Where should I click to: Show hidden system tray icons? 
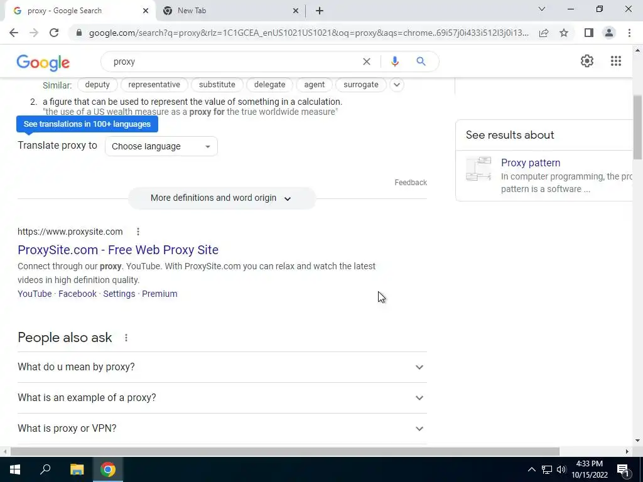(x=531, y=469)
